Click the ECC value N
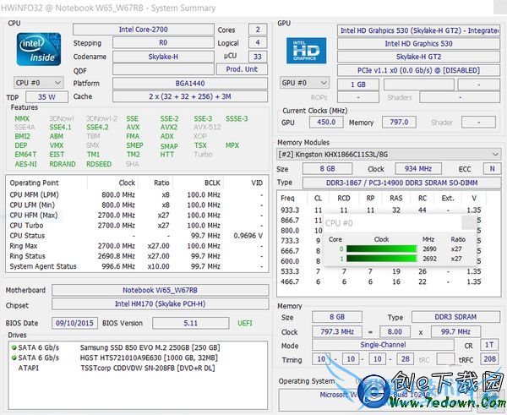This screenshot has width=507, height=415. click(x=492, y=169)
